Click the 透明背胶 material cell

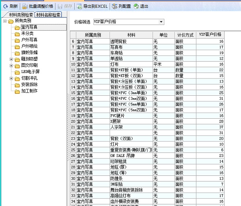coord(118,41)
